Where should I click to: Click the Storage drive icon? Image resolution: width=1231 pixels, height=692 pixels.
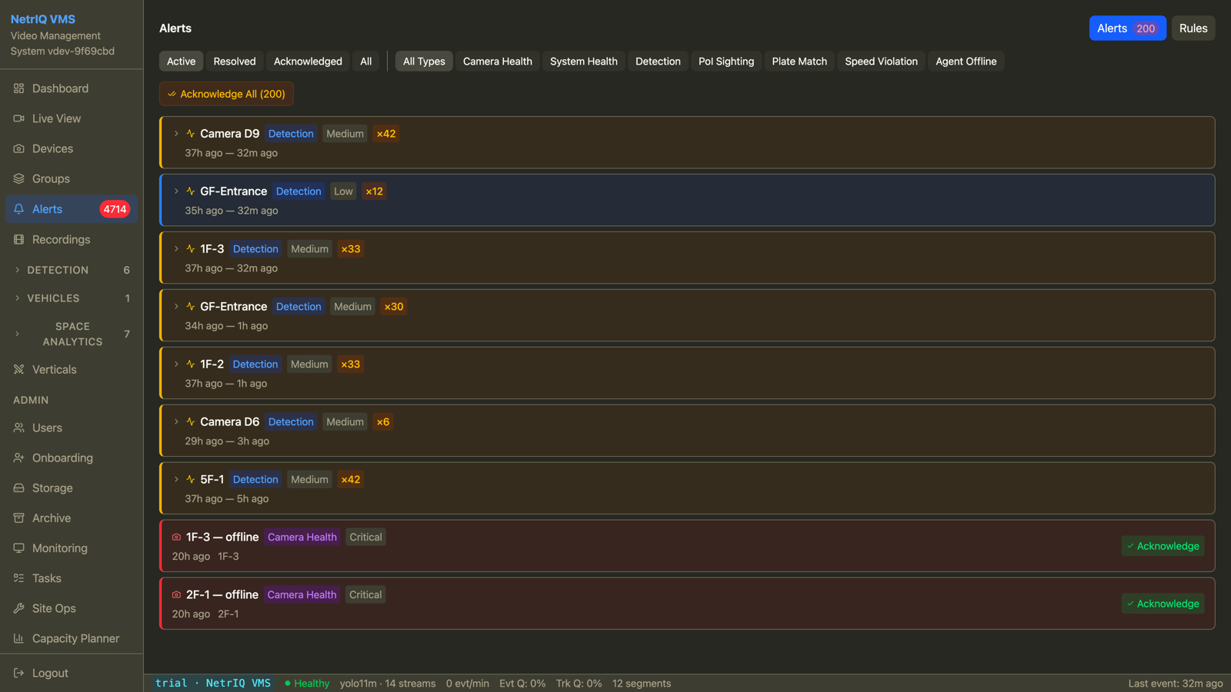coord(18,487)
